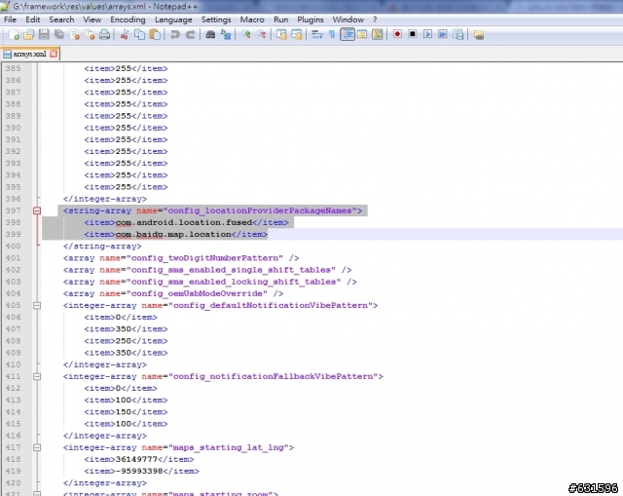This screenshot has width=623, height=496.
Task: Click line number 419 in the margin
Action: coord(13,471)
